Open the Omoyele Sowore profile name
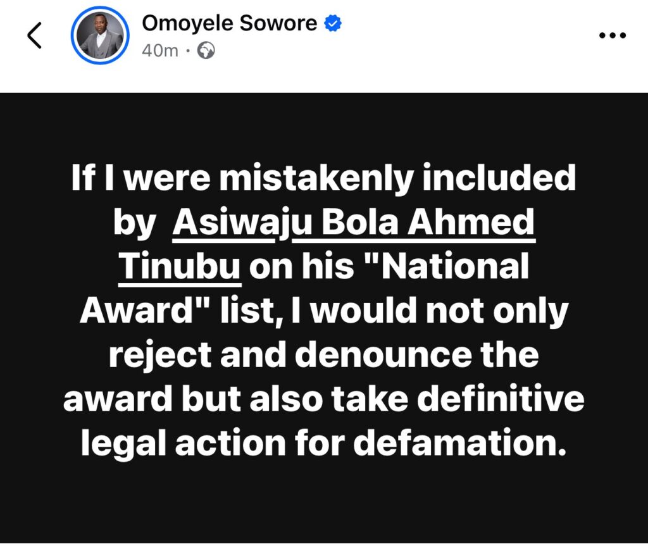Screen dimensions: 648x553 [229, 23]
